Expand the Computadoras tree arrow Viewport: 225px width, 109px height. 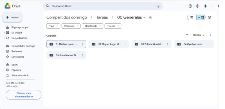pos(5,38)
